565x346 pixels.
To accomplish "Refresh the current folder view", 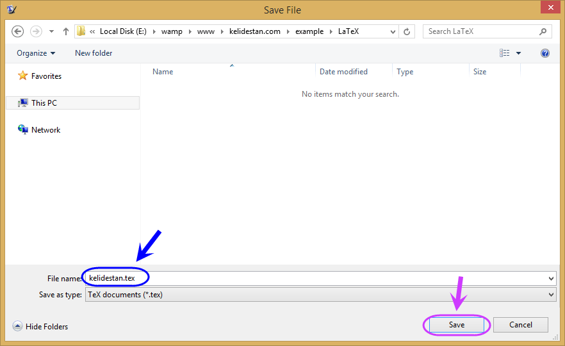I will pos(407,32).
